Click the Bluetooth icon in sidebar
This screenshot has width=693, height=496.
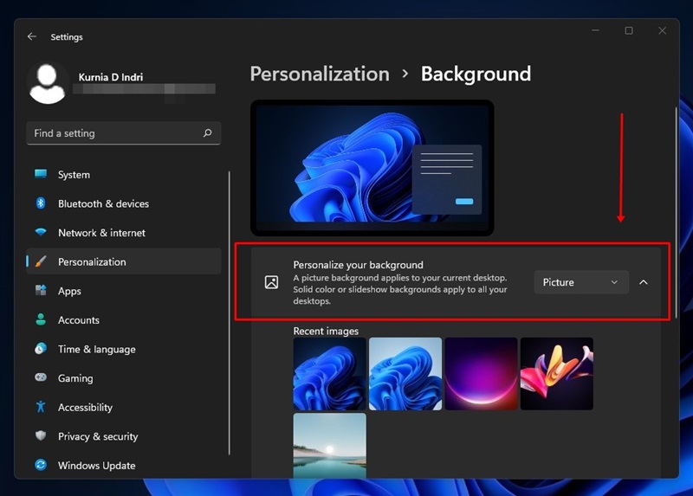coord(41,203)
